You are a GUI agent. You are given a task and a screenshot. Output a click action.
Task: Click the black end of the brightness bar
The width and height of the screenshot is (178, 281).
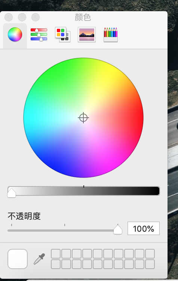156,191
